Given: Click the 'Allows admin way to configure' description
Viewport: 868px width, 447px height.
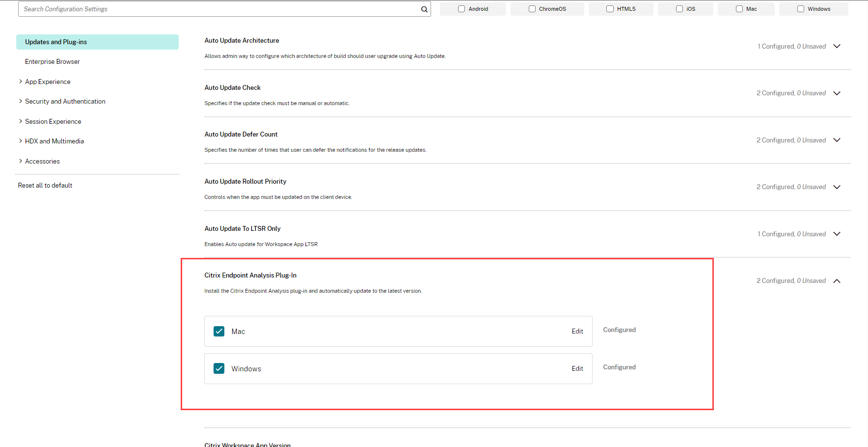Looking at the screenshot, I should [325, 56].
